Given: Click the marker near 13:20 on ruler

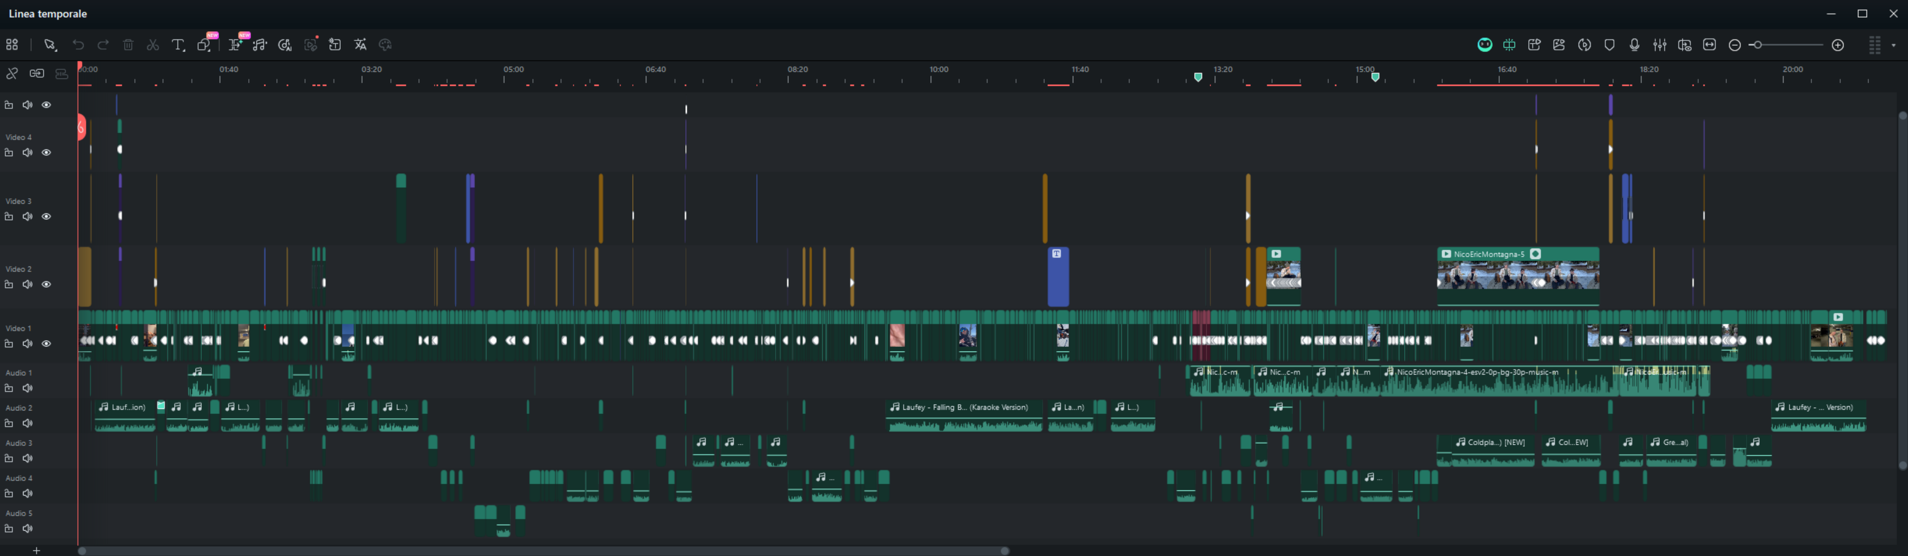Looking at the screenshot, I should pyautogui.click(x=1198, y=77).
